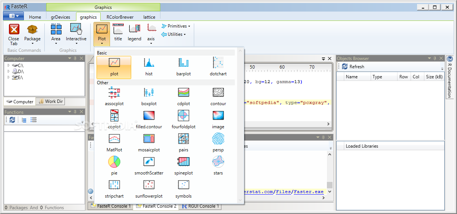
Task: Open the axis ribbon dropdown
Action: point(151,34)
